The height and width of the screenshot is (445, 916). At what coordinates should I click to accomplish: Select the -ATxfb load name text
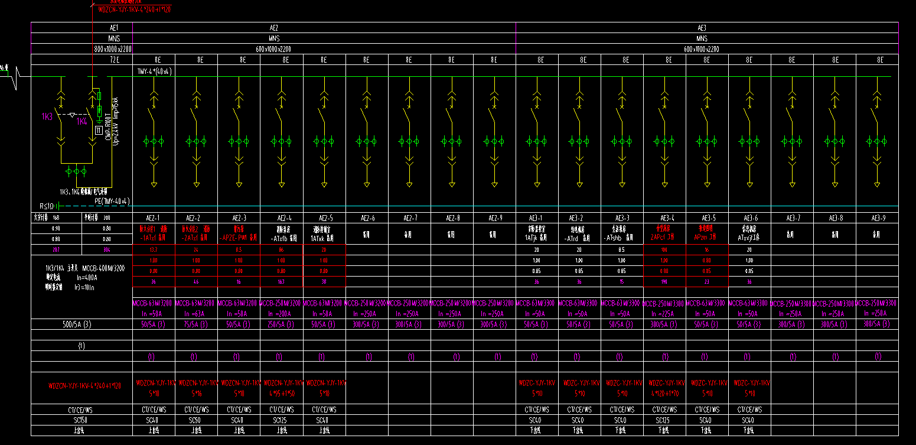(278, 238)
